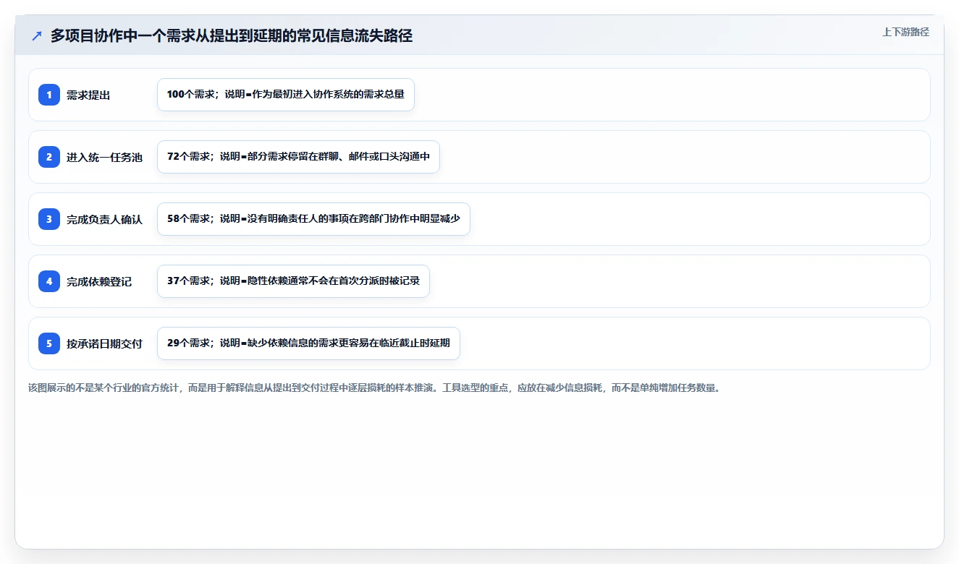This screenshot has height=564, width=959.
Task: Select step badge 3 for 完成负责人确认
Action: pos(49,219)
